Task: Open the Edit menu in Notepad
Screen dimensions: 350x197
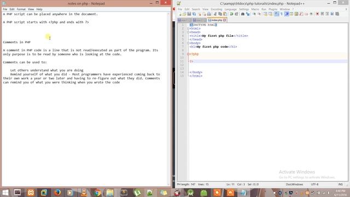Action: point(12,9)
